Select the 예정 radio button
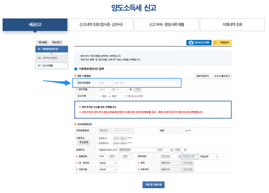The height and width of the screenshot is (193, 269). point(100,96)
